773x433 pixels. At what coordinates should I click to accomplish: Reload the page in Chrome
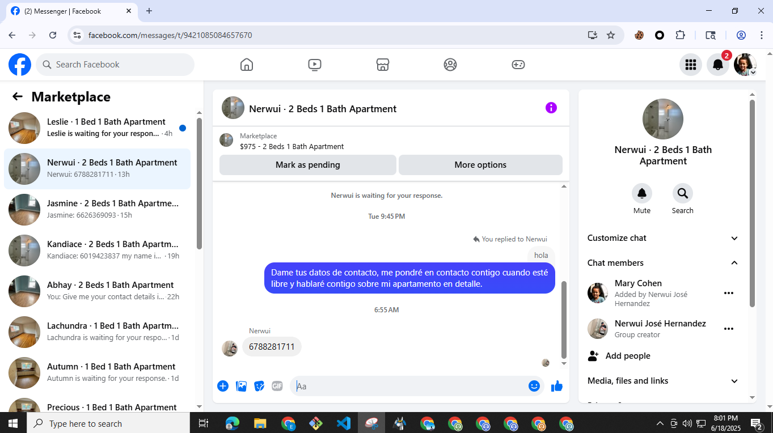tap(53, 35)
